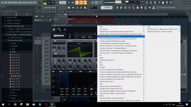Viewport: 191px width, 107px height.
Task: Click the link/chain icon in toolbar
Action: [81, 8]
